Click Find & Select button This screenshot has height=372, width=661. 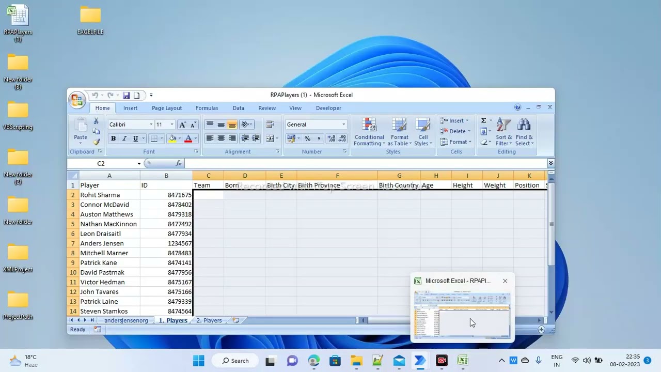(524, 132)
